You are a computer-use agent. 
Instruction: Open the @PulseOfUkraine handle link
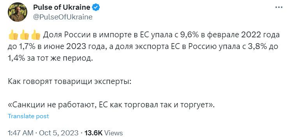click(63, 17)
